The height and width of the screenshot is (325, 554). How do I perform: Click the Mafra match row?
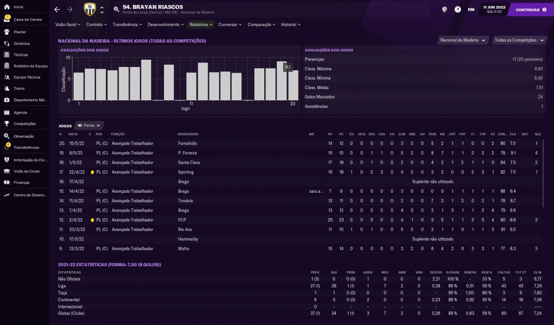click(300, 249)
